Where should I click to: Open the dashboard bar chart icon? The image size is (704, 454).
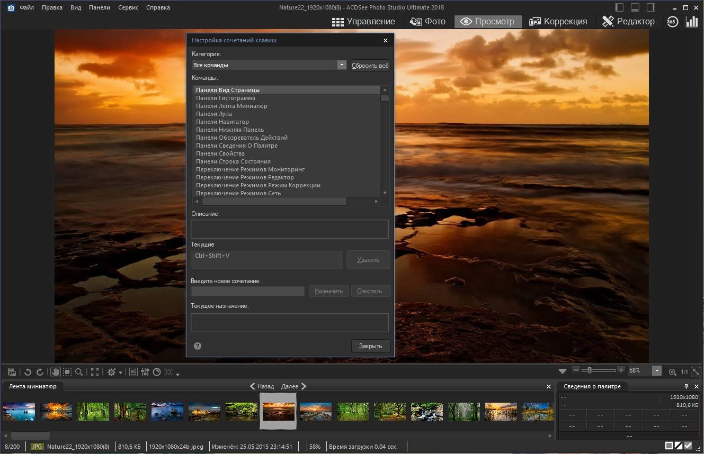(x=692, y=22)
